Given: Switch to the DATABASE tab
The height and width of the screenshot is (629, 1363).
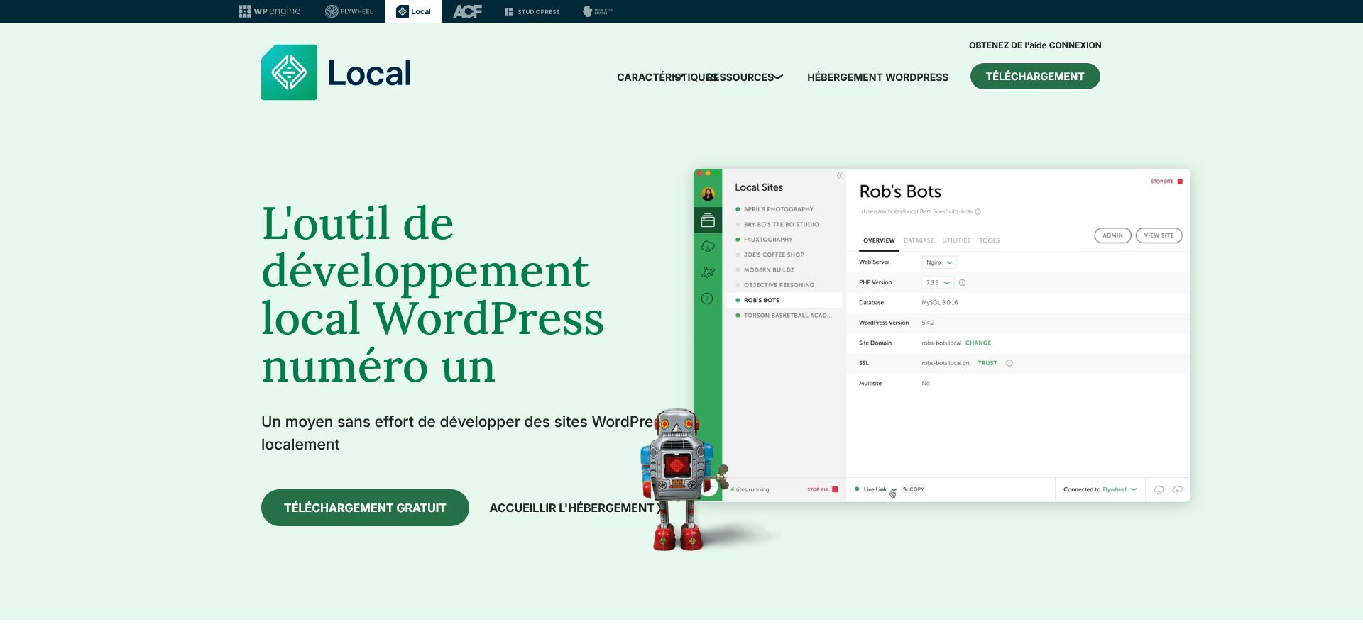Looking at the screenshot, I should (919, 240).
